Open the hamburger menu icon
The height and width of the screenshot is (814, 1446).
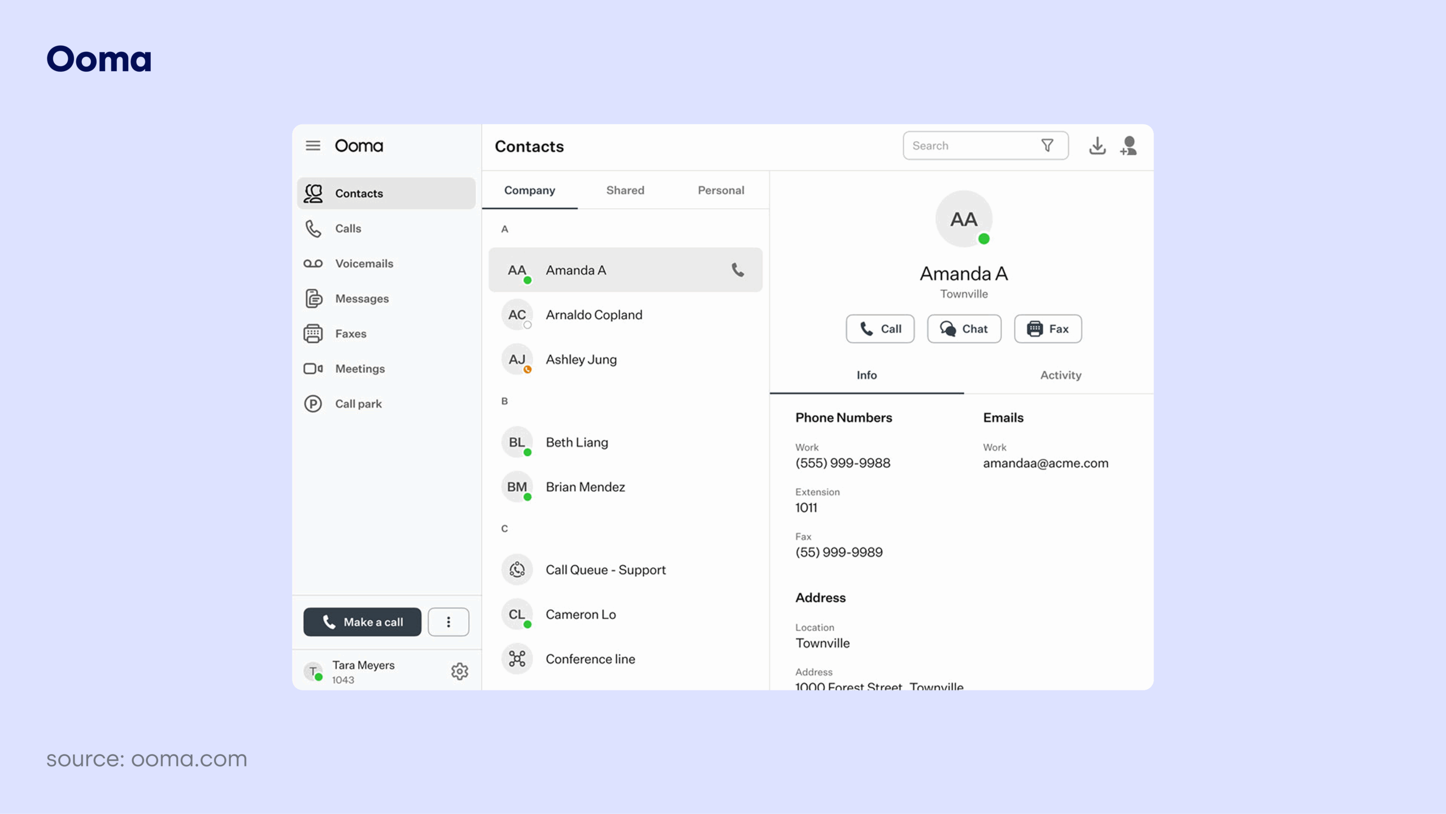point(313,146)
